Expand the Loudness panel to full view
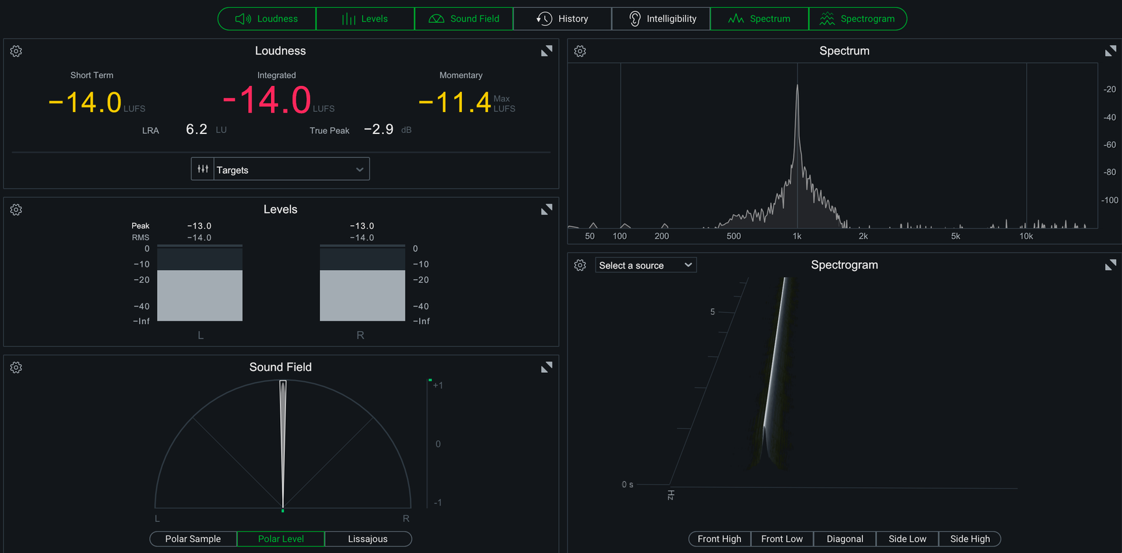Viewport: 1122px width, 553px height. (x=547, y=51)
